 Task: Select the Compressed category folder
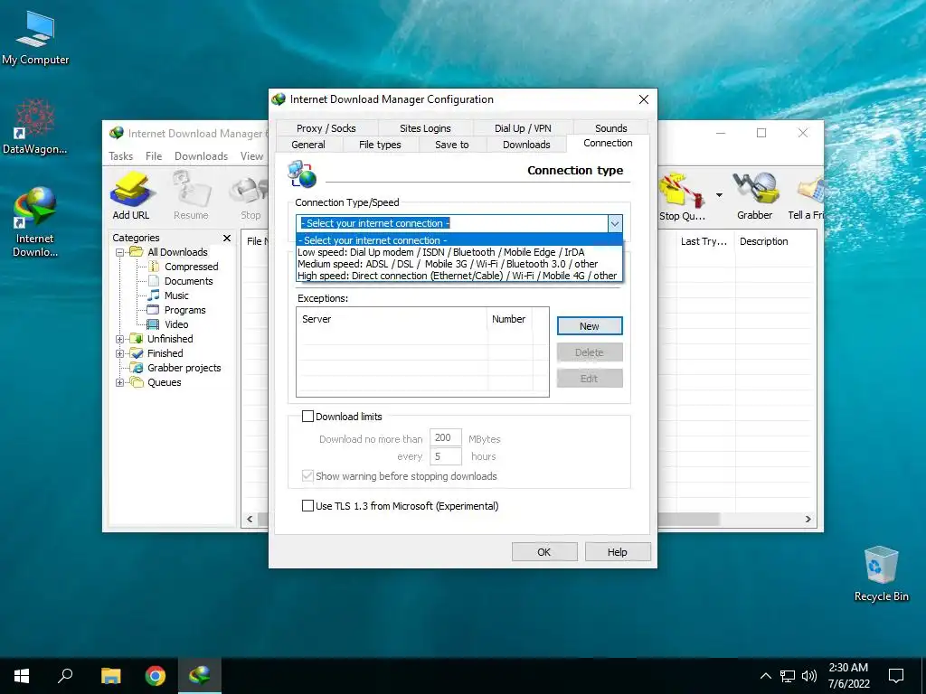pyautogui.click(x=192, y=267)
